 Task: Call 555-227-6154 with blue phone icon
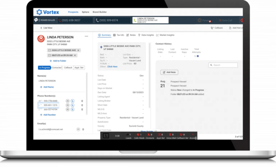(x=73, y=109)
